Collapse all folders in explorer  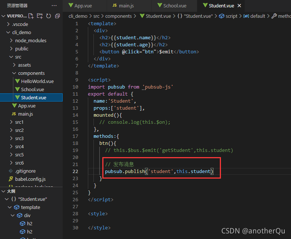pyautogui.click(x=57, y=16)
